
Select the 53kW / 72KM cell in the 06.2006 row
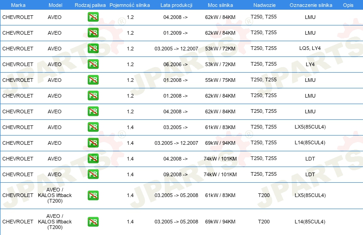coord(220,64)
